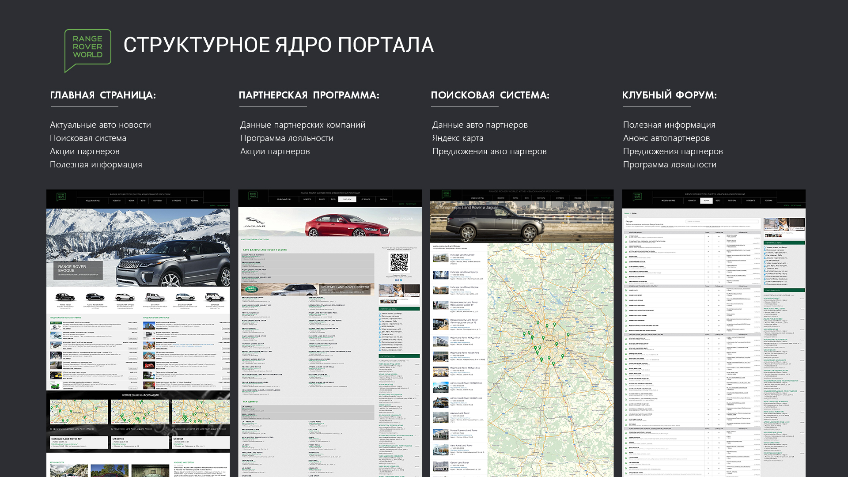Click the text Анонс автопартнеров
The width and height of the screenshot is (848, 477).
tap(666, 138)
